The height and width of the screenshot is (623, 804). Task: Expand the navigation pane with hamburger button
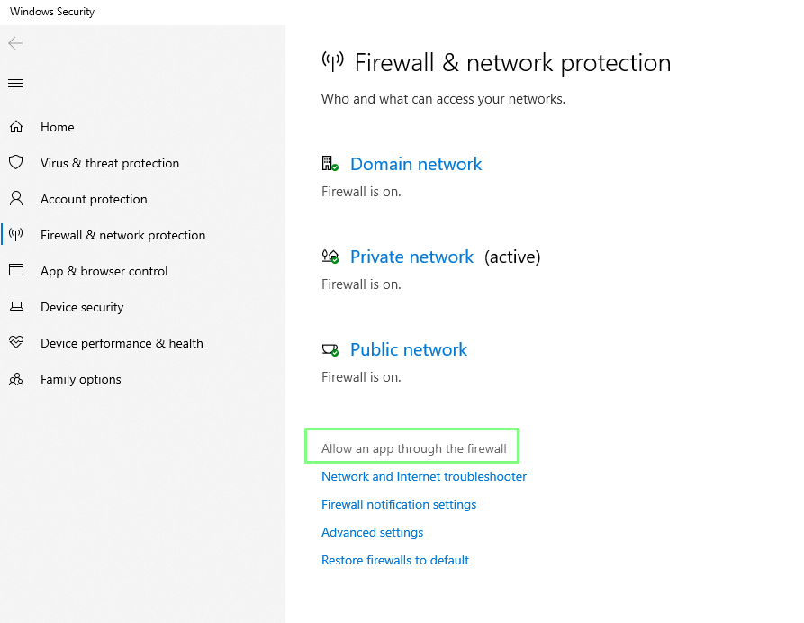tap(14, 83)
